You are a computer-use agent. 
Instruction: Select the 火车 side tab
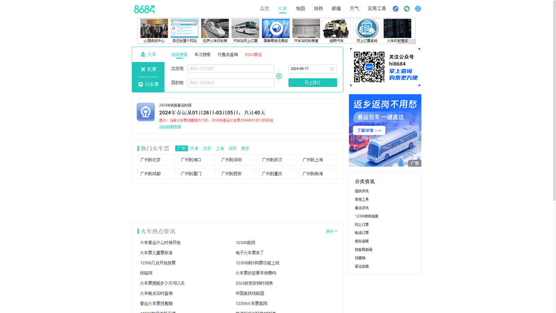(148, 54)
